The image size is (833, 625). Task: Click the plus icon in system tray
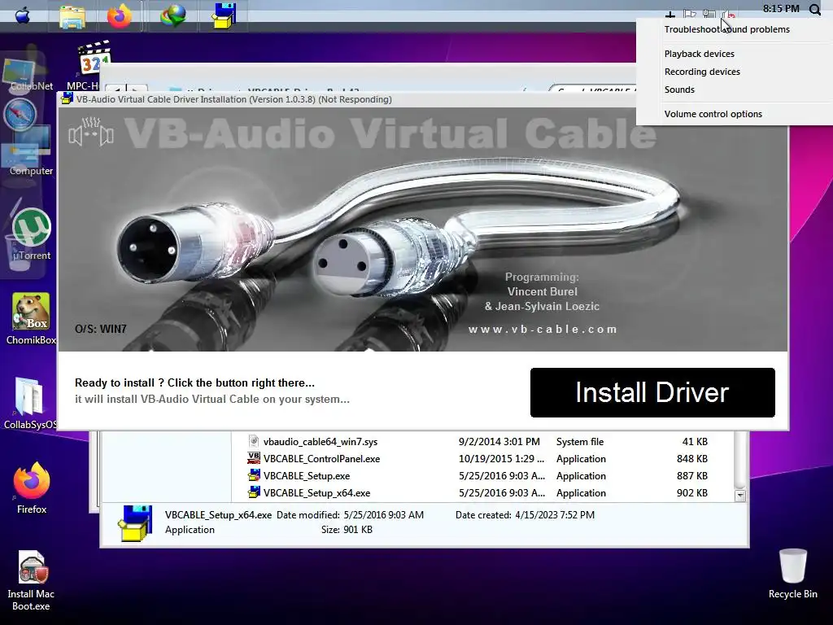tap(670, 15)
